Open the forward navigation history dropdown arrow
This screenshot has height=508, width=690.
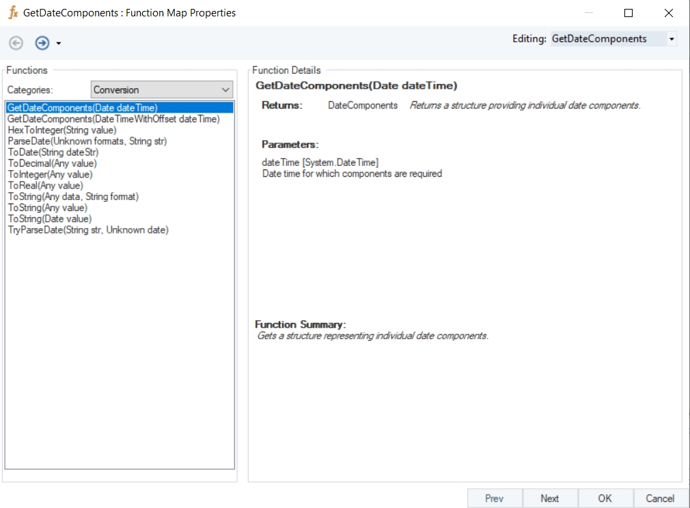tap(59, 44)
